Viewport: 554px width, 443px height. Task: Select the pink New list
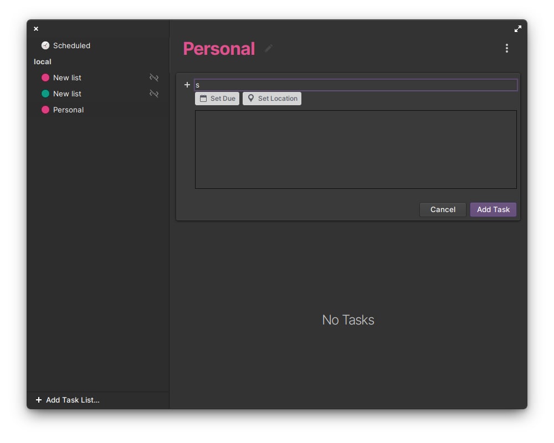(x=98, y=78)
